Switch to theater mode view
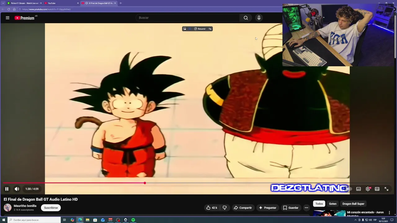The height and width of the screenshot is (223, 397). (377, 189)
